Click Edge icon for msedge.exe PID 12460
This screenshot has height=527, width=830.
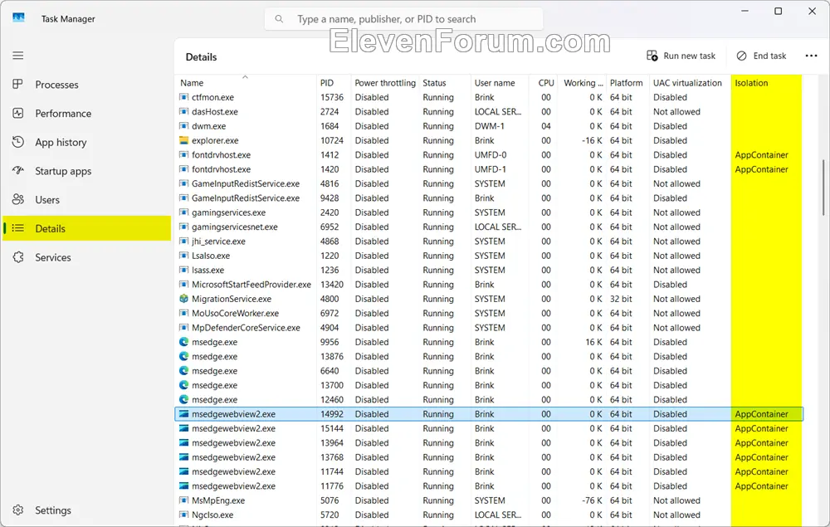point(183,399)
